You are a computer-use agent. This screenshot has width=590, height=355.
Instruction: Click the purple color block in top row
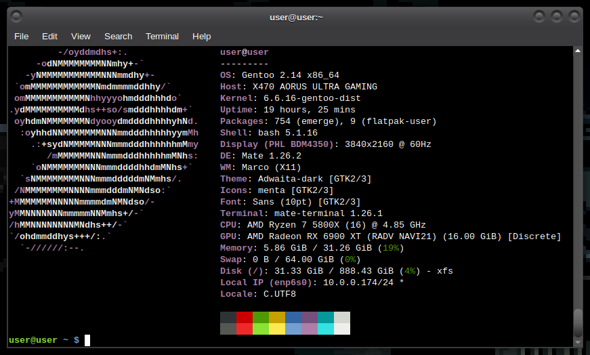pyautogui.click(x=310, y=317)
